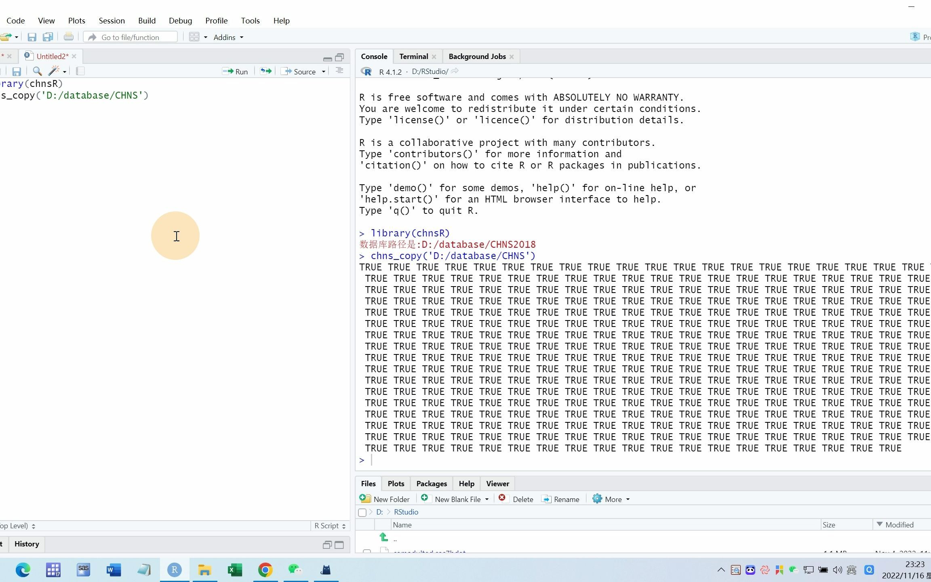
Task: Save current document with editor save icon
Action: pyautogui.click(x=16, y=71)
